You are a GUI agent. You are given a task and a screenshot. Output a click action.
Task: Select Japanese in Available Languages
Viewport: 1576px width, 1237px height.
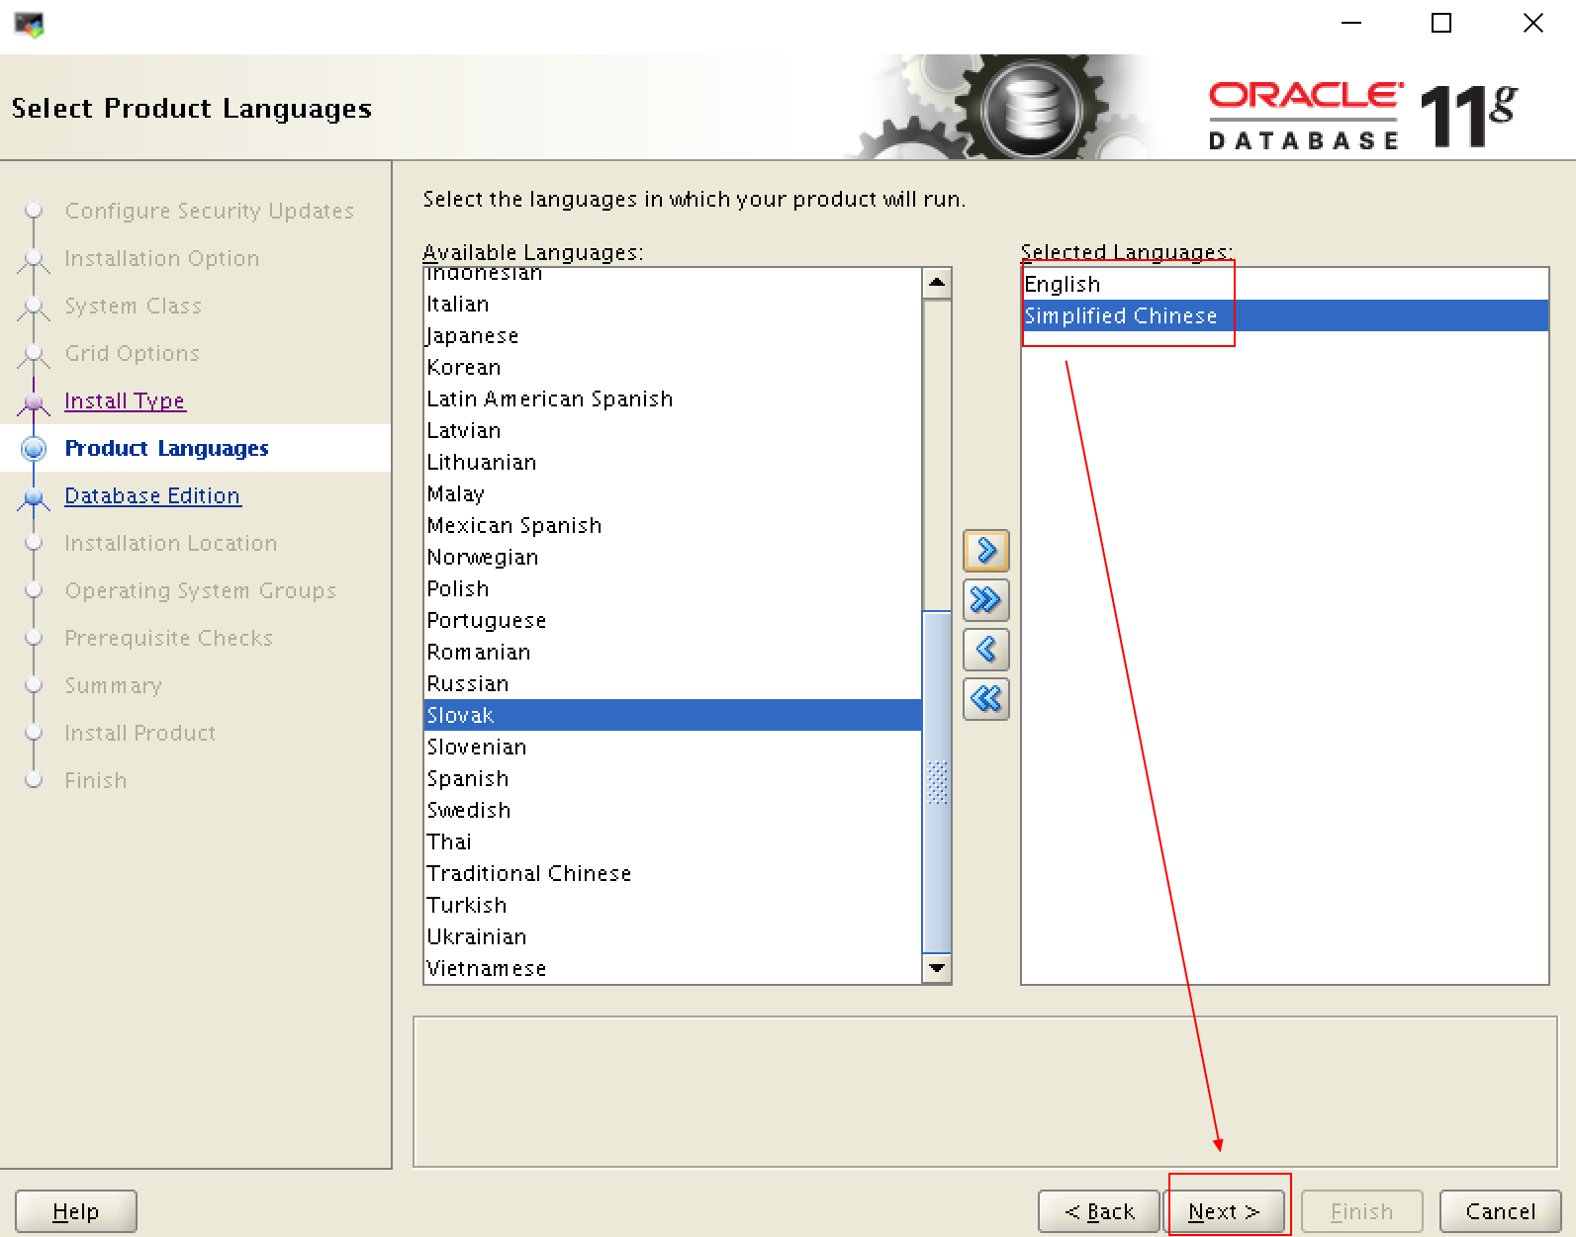click(x=473, y=336)
